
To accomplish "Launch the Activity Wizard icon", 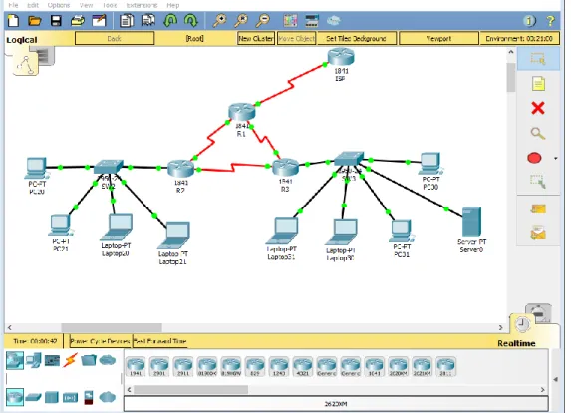I will coord(99,20).
